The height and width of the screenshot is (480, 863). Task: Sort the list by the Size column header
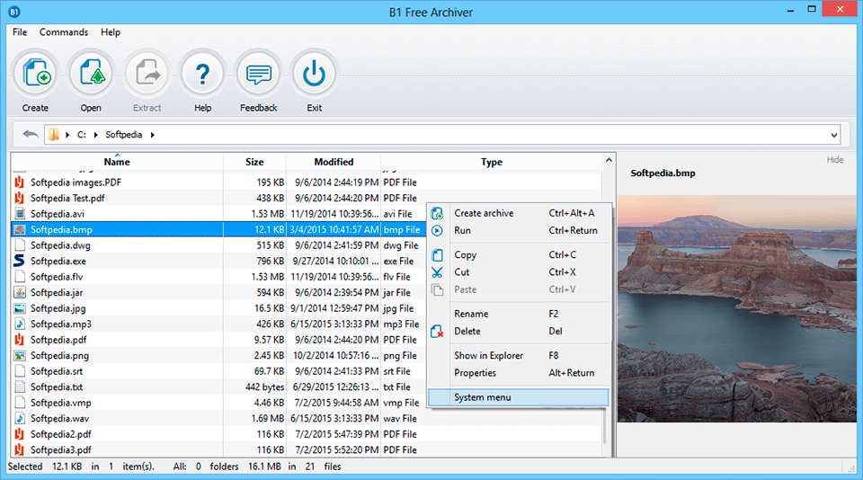tap(254, 162)
